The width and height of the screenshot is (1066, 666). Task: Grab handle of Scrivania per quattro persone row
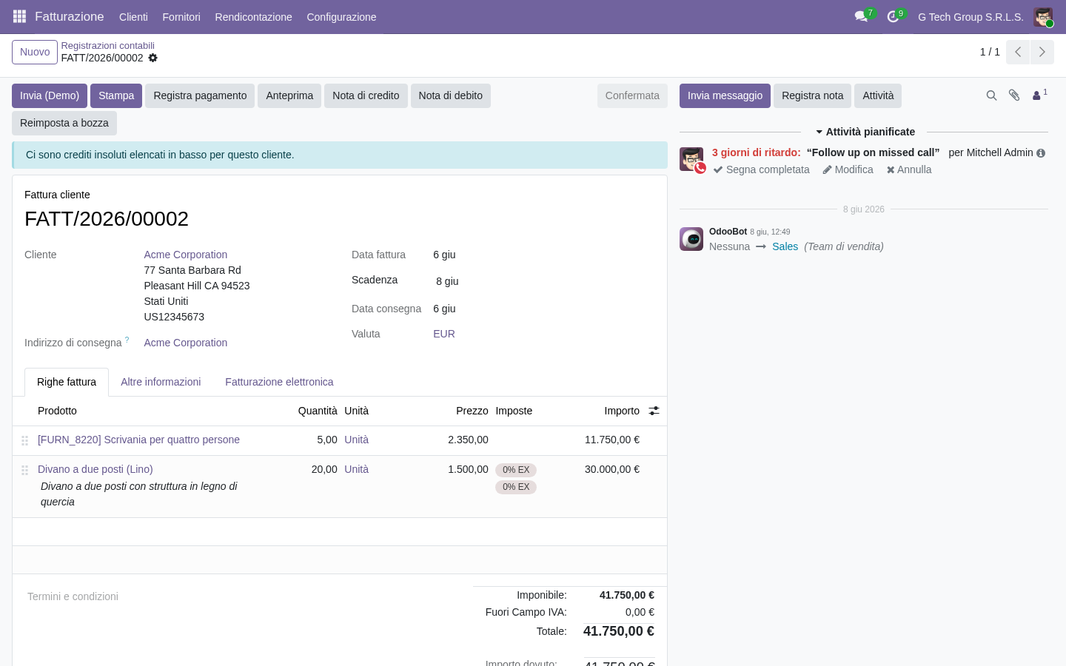[x=24, y=440]
